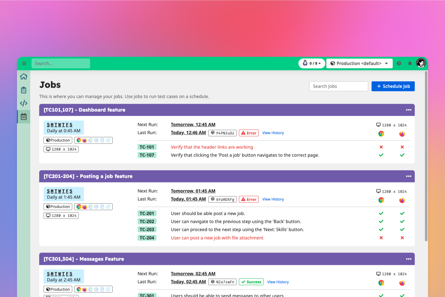Click View History for Dashboard feature job
Viewport: 445px width, 297px height.
click(273, 133)
